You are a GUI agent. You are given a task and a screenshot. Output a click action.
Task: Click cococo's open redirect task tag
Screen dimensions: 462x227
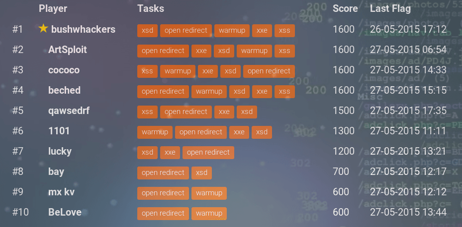pyautogui.click(x=269, y=71)
